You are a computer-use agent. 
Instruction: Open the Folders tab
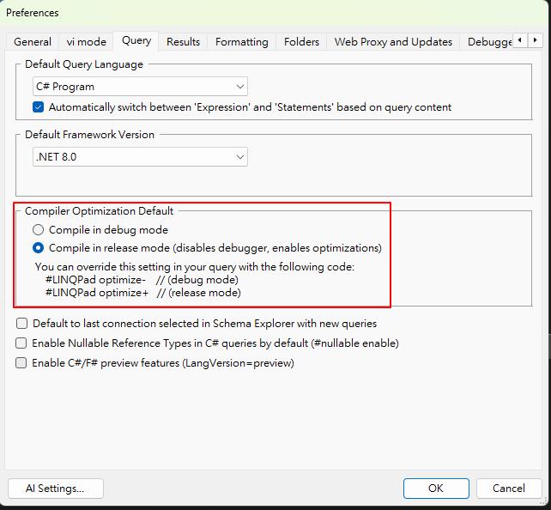[x=301, y=41]
